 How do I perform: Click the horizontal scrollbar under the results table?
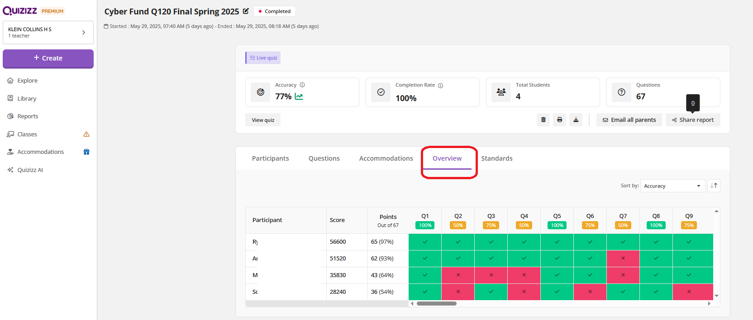[436, 304]
